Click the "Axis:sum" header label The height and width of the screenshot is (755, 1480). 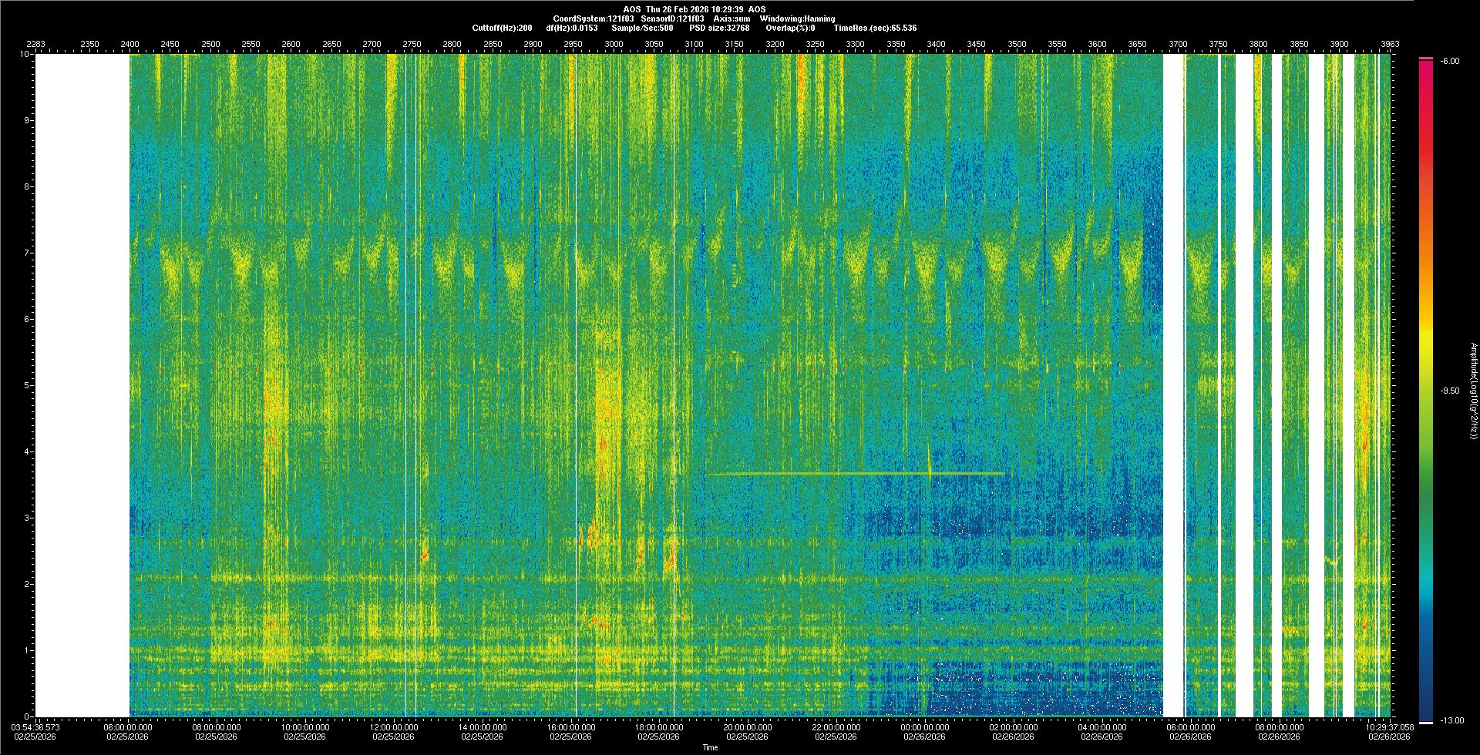coord(732,18)
